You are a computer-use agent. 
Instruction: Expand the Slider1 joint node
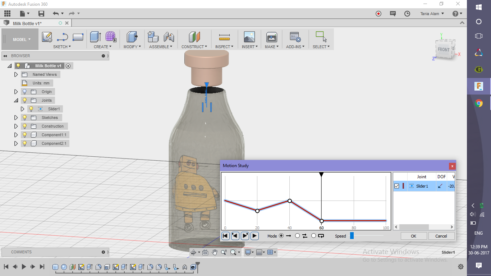tap(22, 109)
